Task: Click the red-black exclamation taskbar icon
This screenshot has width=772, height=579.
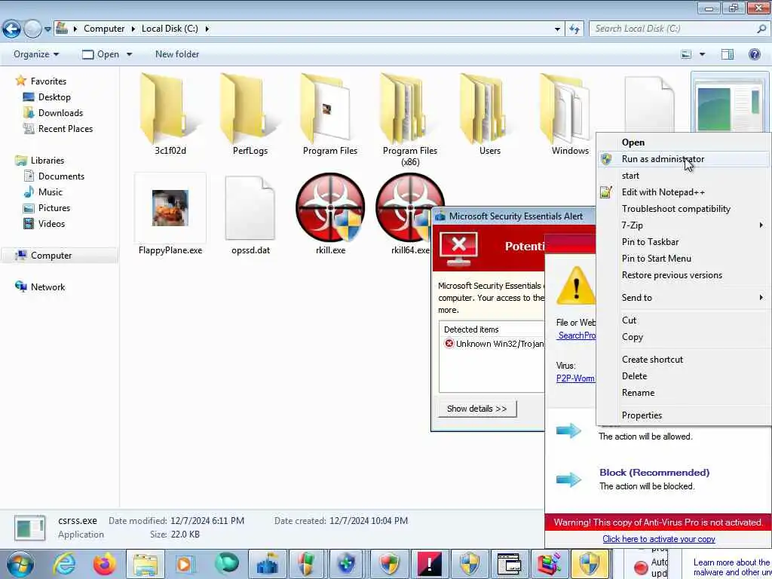Action: coord(429,564)
